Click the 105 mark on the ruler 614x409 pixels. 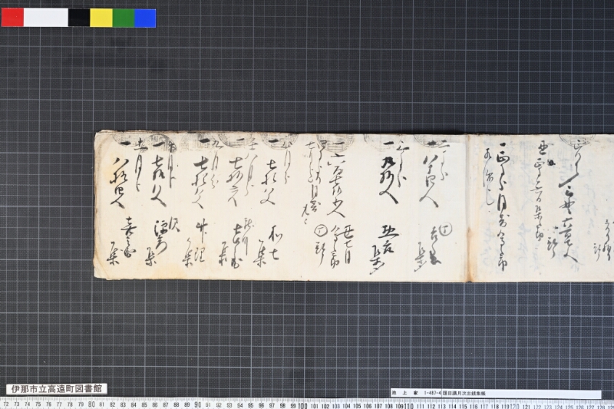click(x=357, y=406)
